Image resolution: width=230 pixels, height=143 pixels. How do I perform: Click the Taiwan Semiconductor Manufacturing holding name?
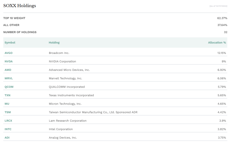[93, 112]
